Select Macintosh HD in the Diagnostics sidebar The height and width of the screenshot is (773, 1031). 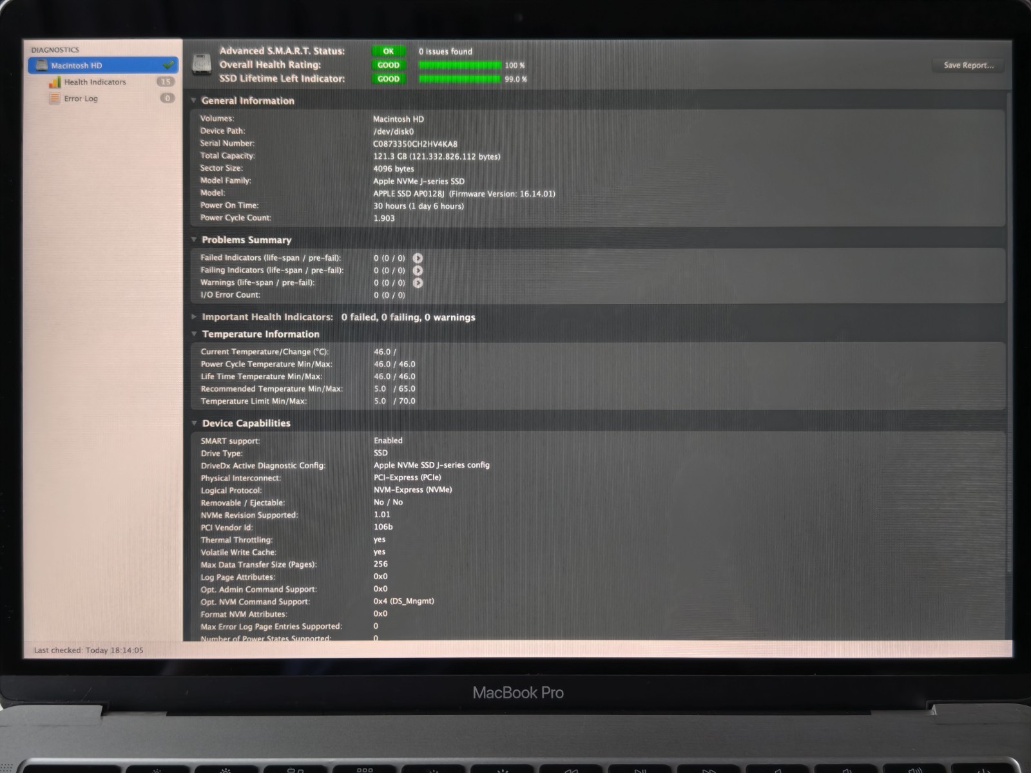click(103, 65)
